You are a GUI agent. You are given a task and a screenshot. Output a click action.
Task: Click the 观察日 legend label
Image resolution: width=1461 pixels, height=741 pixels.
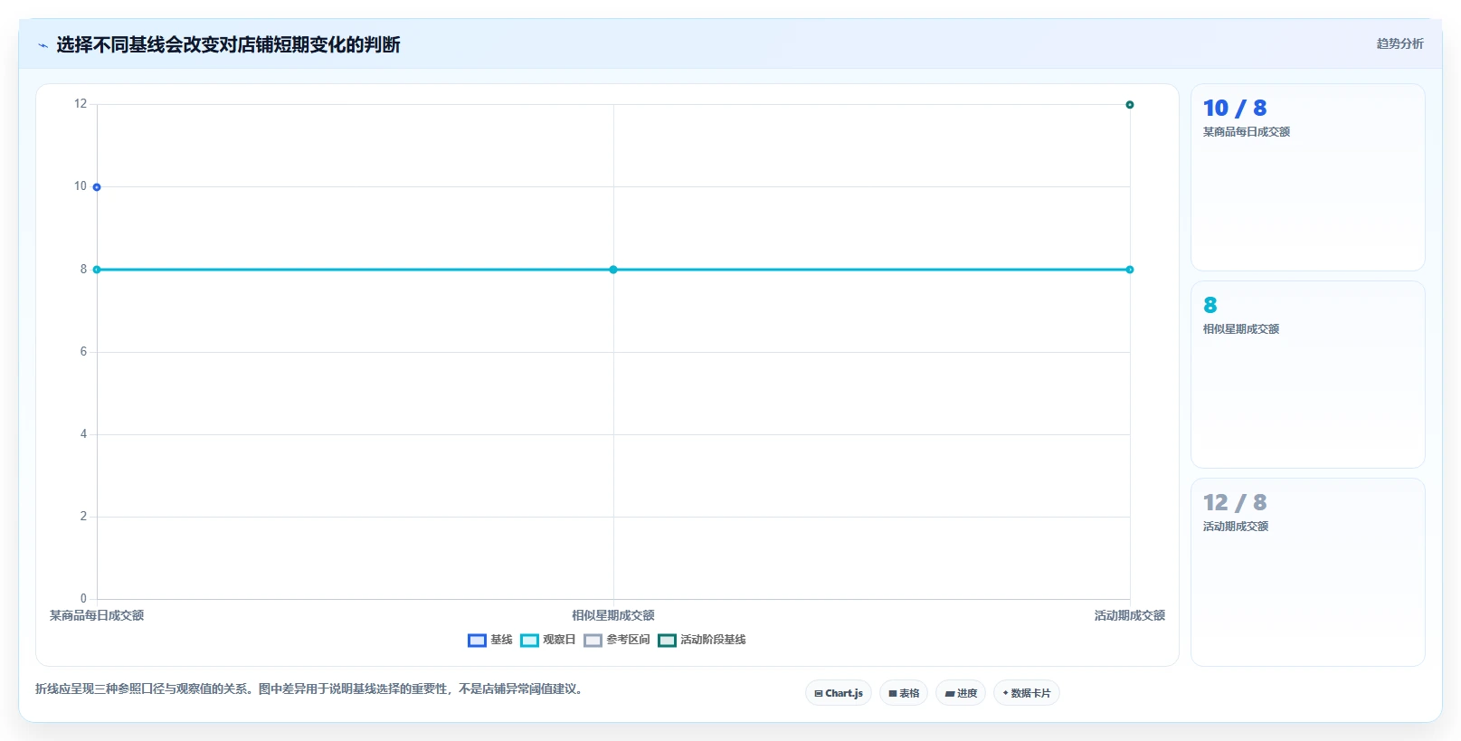559,640
